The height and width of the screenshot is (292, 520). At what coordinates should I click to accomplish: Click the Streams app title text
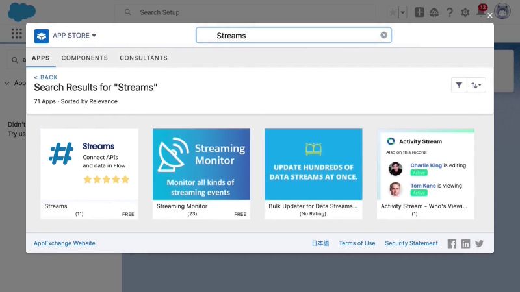click(56, 206)
